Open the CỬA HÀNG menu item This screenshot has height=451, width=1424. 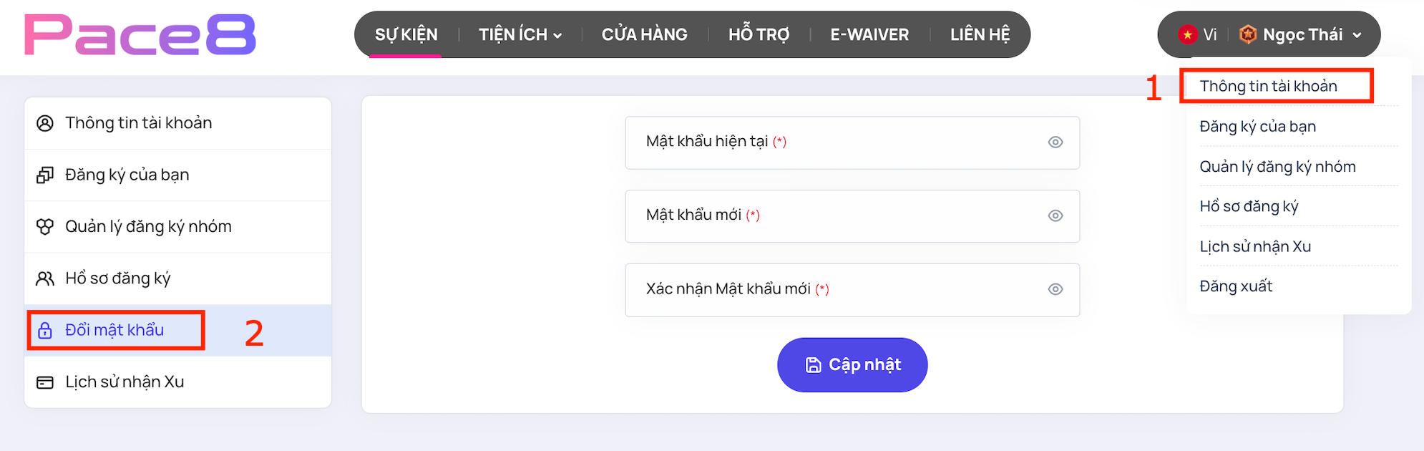pyautogui.click(x=644, y=34)
